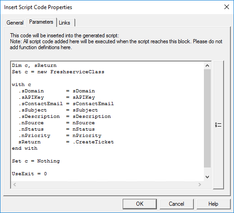Image resolution: width=234 pixels, height=213 pixels.
Task: Click the '.sContactEmail' assignment line
Action: pyautogui.click(x=66, y=104)
